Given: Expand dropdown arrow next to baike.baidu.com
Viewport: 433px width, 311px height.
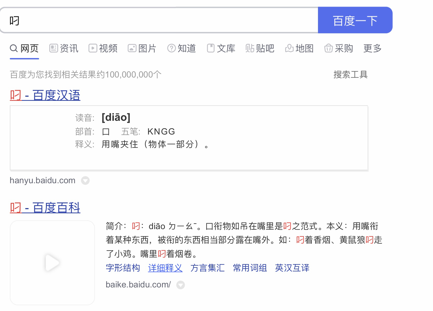Looking at the screenshot, I should [180, 285].
